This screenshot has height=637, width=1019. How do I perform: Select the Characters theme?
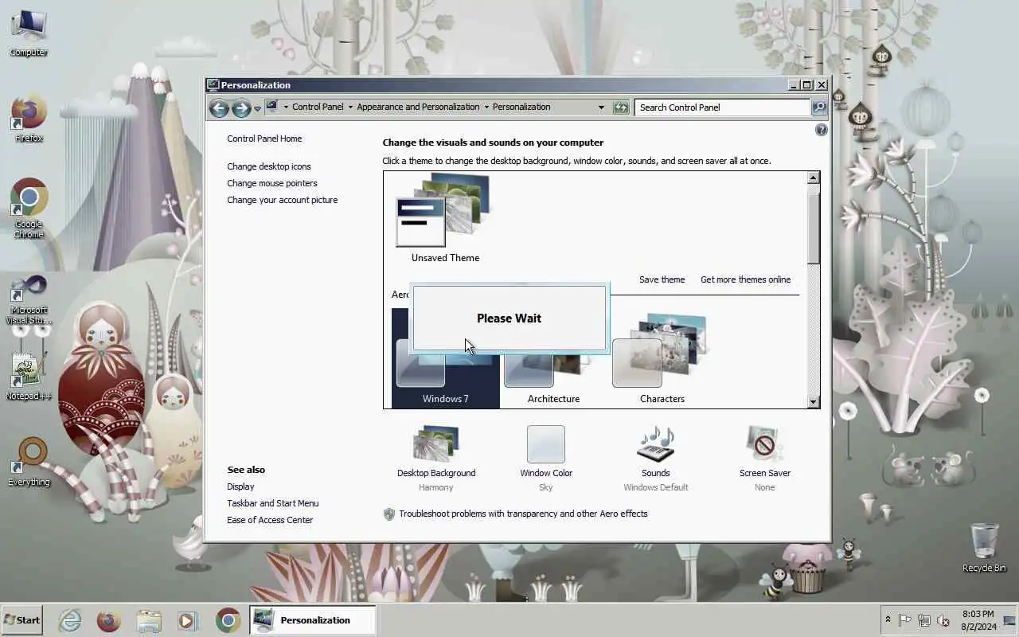[x=662, y=358]
